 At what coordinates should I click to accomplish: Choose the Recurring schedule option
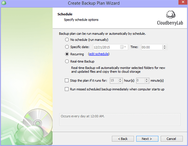pos(67,54)
